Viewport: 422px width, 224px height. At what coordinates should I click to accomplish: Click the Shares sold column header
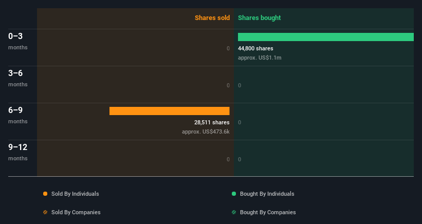[212, 18]
